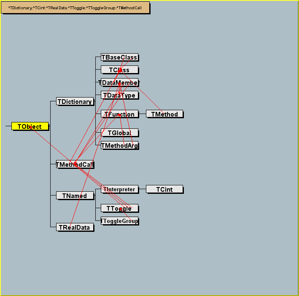
Task: Select the yellow TObject root class box
Action: 30,126
